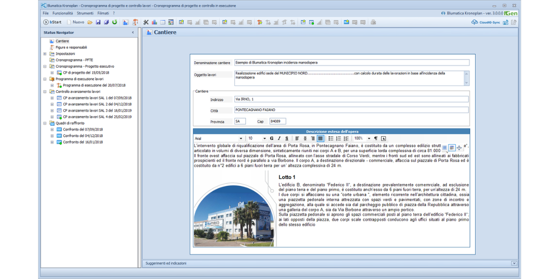Save the project with the floppy disk icon
Screen dimensions: 559x279
coord(98,22)
